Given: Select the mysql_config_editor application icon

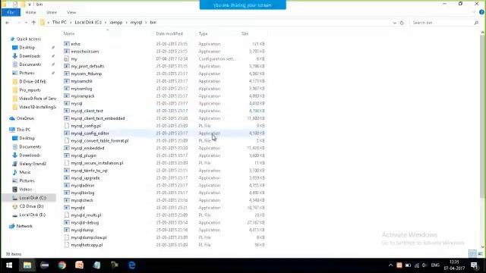Looking at the screenshot, I should tap(67, 133).
